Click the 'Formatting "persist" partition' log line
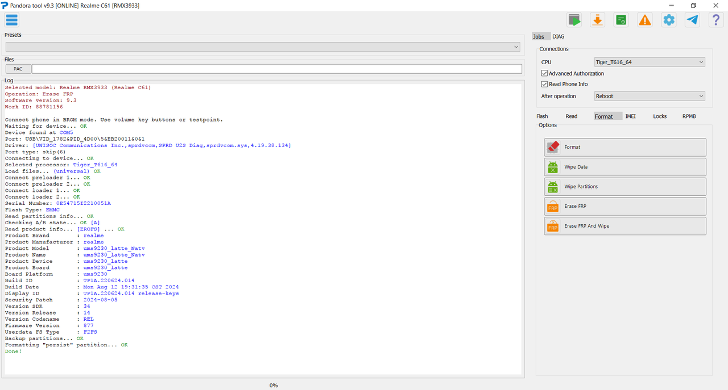This screenshot has width=728, height=390. 67,345
